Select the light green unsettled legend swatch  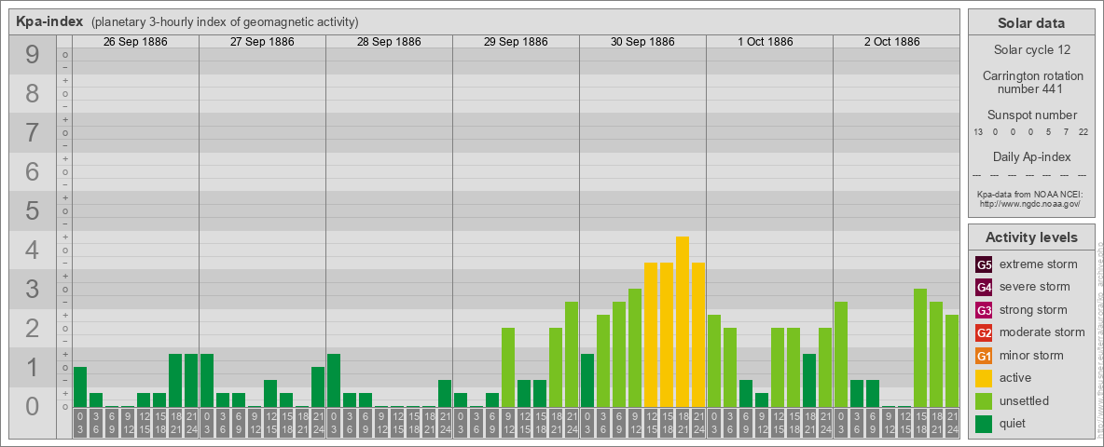pyautogui.click(x=984, y=401)
